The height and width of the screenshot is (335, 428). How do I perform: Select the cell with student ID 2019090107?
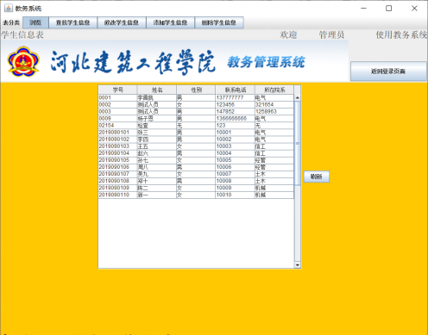tap(117, 174)
